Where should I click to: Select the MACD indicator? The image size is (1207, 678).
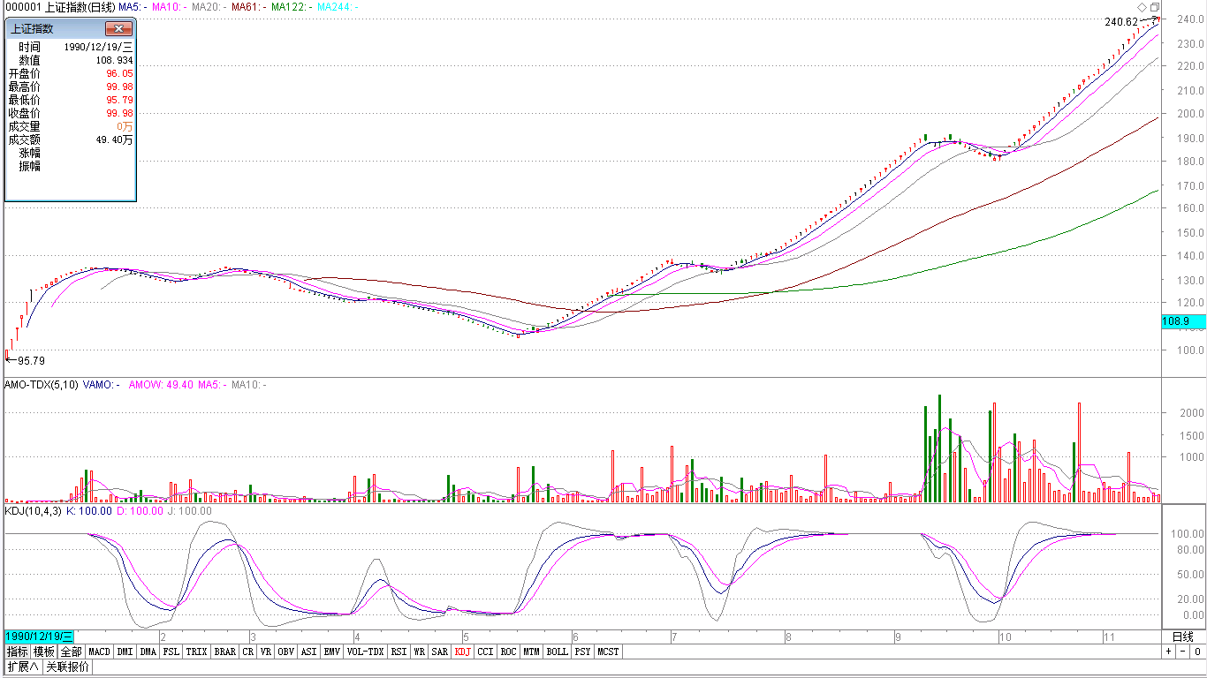100,652
